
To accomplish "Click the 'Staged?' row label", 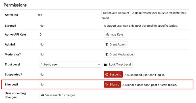I will tap(11, 26).
